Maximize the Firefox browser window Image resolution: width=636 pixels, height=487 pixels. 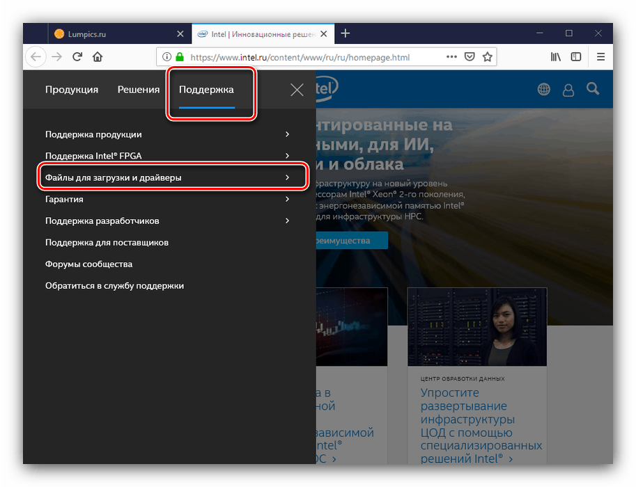coord(568,33)
